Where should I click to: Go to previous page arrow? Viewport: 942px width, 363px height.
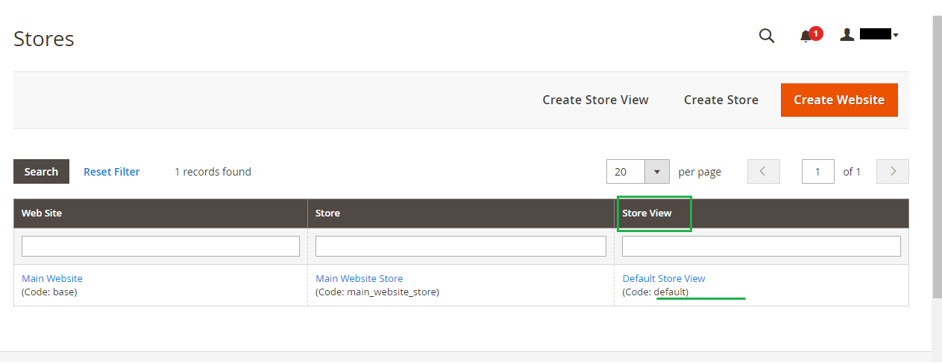[763, 171]
